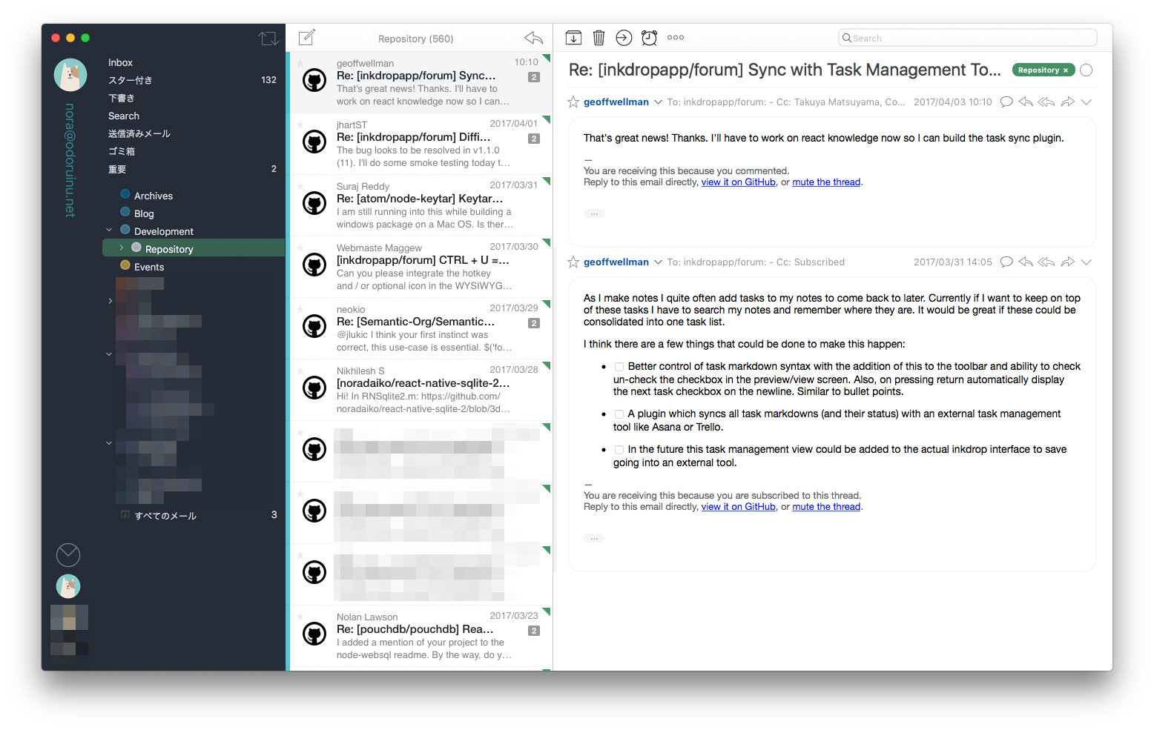
Task: Star the 2017/03/31 geoffwellman message
Action: (573, 262)
